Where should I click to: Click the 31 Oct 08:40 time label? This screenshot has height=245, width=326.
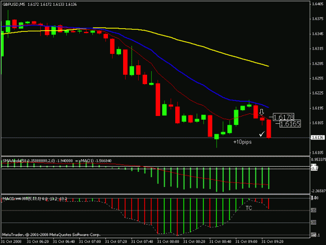221,242
